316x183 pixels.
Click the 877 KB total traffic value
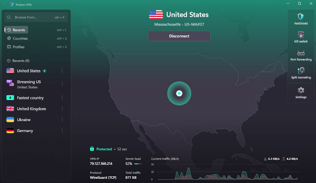tap(131, 178)
